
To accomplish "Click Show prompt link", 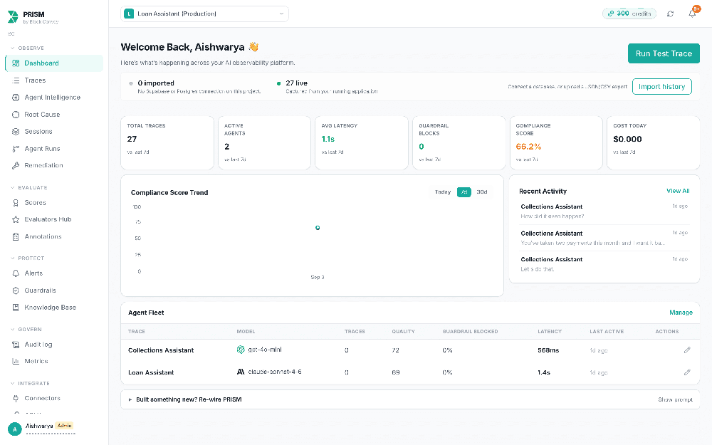I will [x=675, y=399].
